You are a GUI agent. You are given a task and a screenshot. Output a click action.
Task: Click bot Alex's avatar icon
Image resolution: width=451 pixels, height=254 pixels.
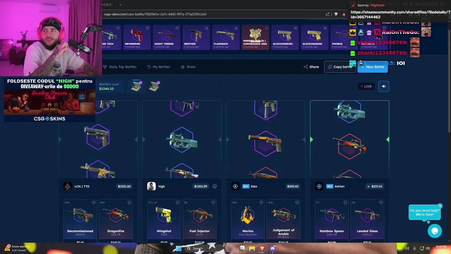click(x=235, y=186)
